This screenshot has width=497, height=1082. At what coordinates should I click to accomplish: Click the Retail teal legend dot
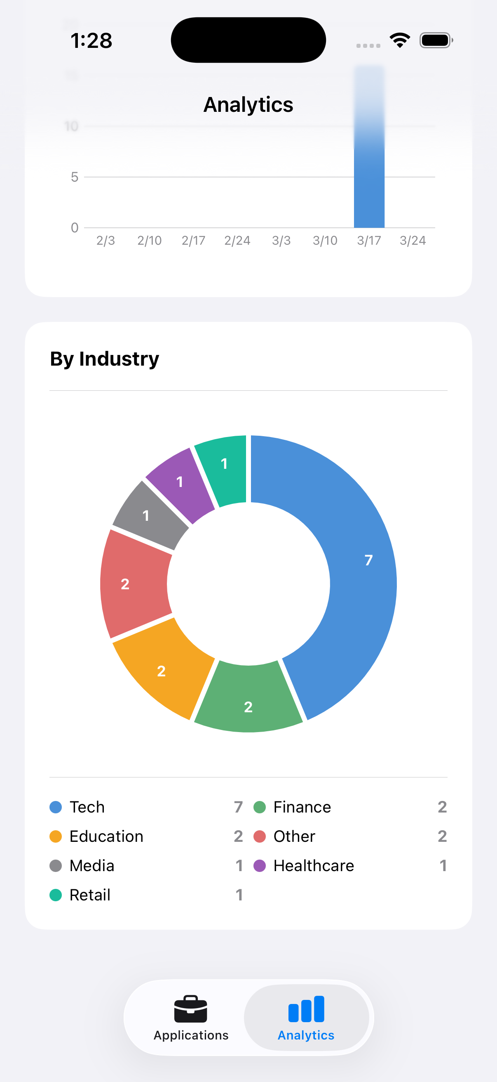[56, 895]
